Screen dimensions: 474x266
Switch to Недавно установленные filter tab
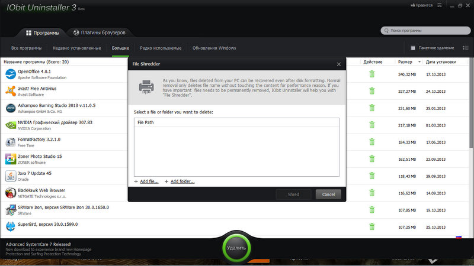point(77,48)
